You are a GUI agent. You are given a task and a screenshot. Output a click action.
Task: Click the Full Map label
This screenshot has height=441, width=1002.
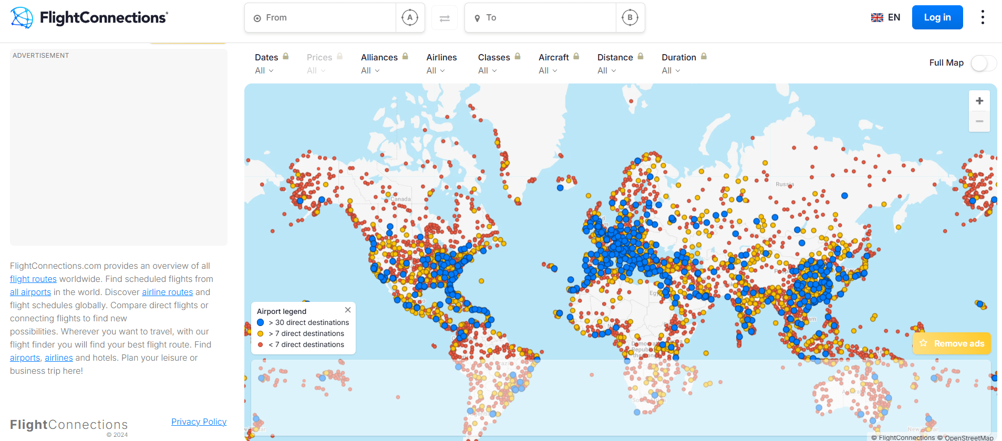tap(946, 63)
